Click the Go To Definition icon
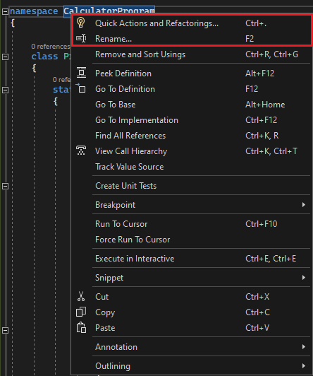The width and height of the screenshot is (313, 376). [x=81, y=88]
